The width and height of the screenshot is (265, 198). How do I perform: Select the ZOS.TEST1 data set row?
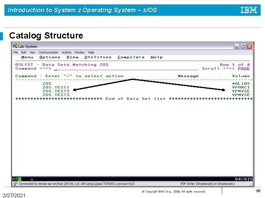coord(56,87)
